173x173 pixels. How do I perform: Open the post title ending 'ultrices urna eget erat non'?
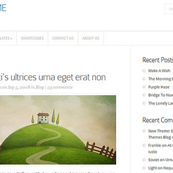(x=53, y=77)
